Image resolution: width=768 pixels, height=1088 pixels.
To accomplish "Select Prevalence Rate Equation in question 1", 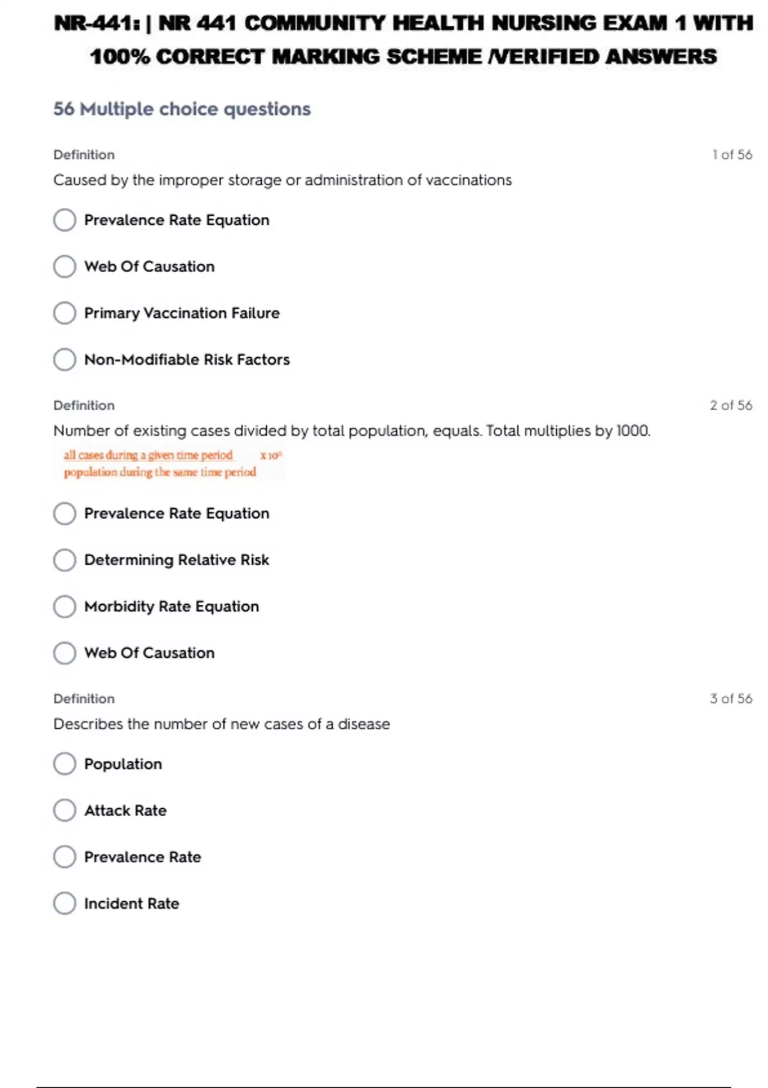I will pos(65,220).
